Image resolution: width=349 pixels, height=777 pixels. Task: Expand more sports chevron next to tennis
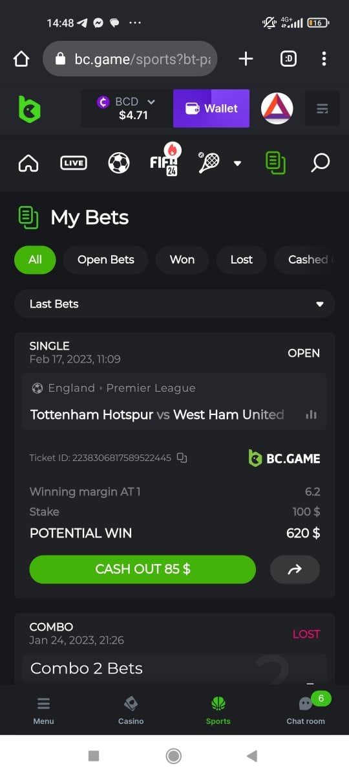pos(237,163)
